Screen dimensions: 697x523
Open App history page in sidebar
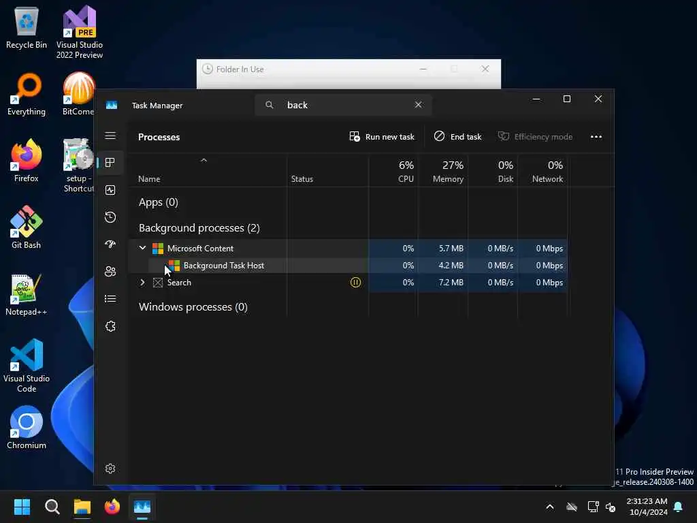pyautogui.click(x=110, y=217)
